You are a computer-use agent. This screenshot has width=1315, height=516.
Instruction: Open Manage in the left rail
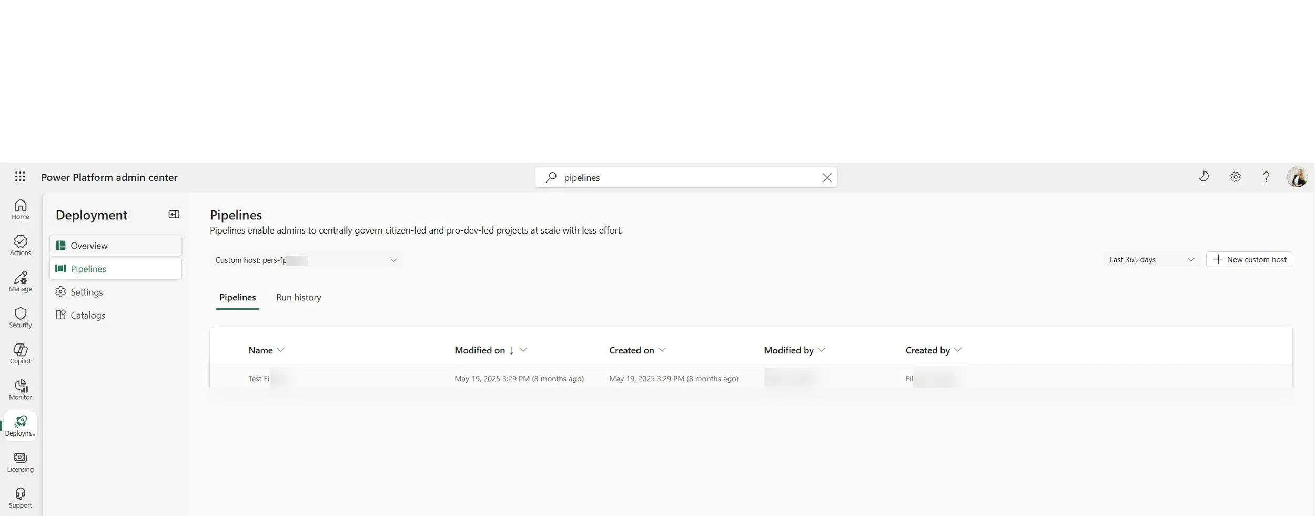tap(21, 281)
